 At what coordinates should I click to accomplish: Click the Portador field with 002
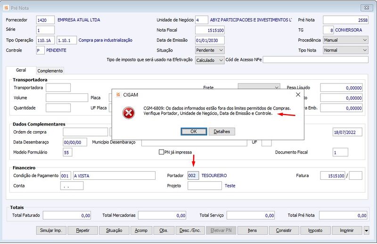click(x=193, y=176)
